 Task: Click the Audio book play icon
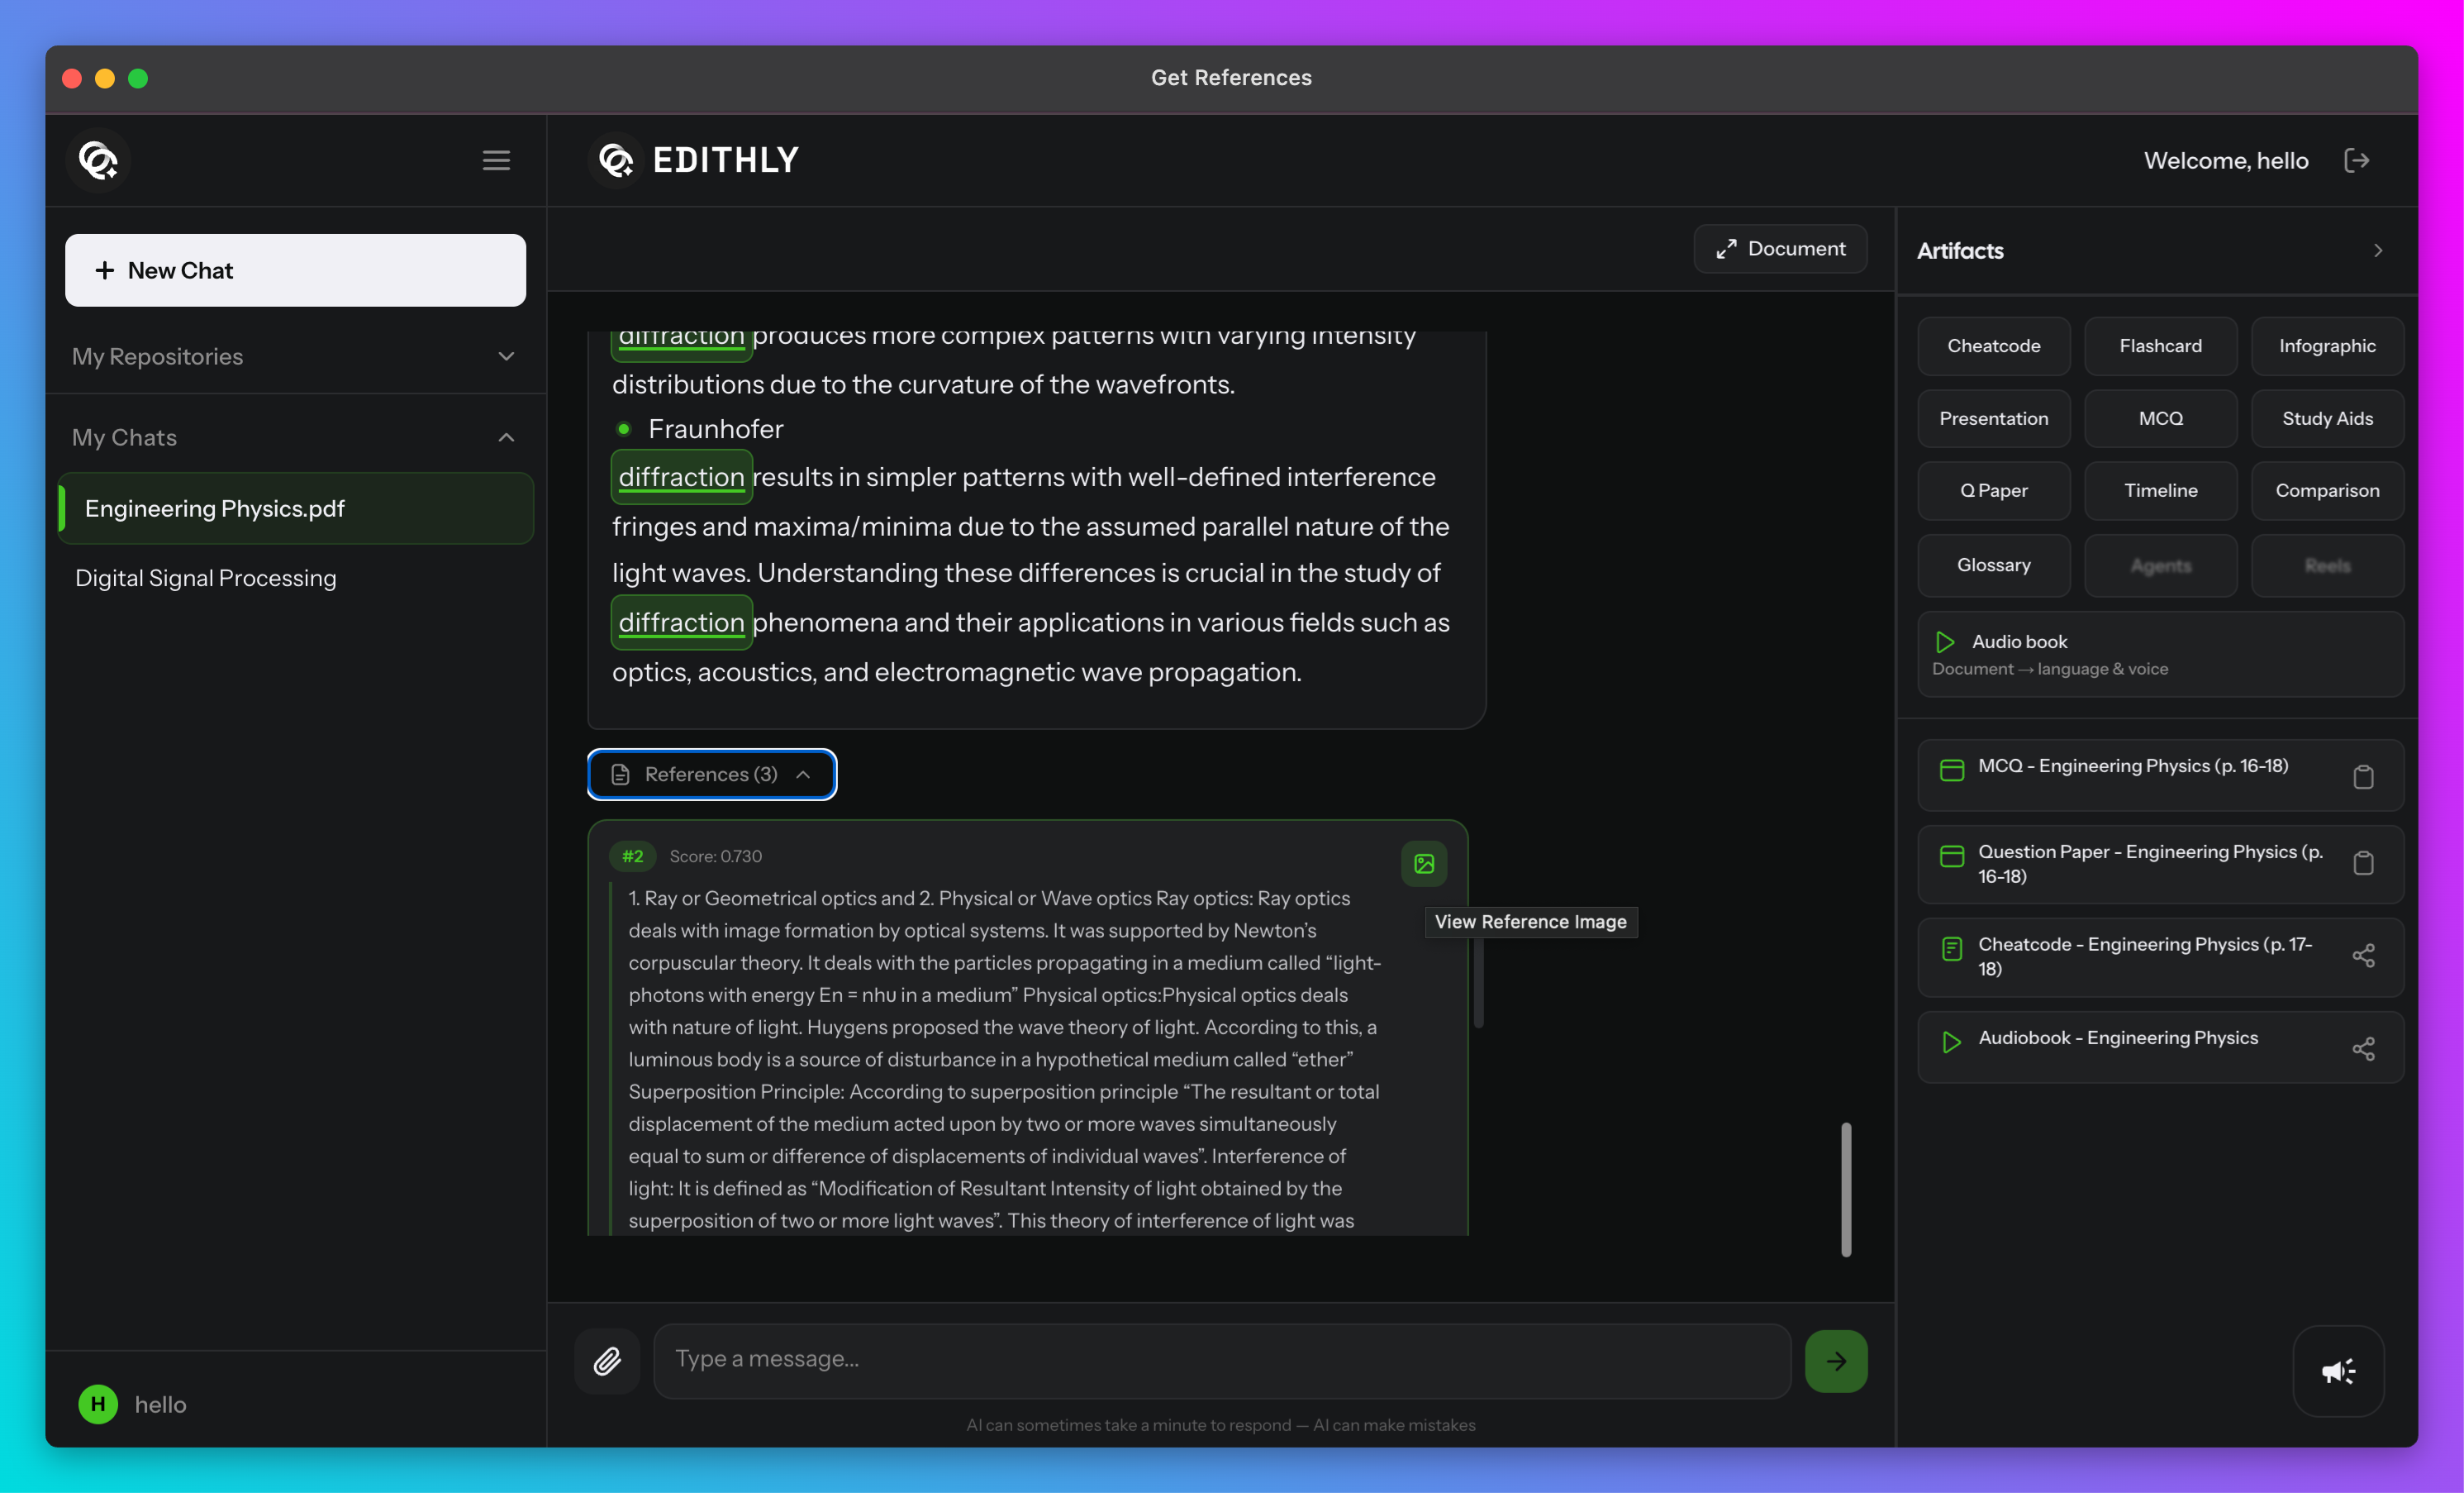pyautogui.click(x=1945, y=642)
